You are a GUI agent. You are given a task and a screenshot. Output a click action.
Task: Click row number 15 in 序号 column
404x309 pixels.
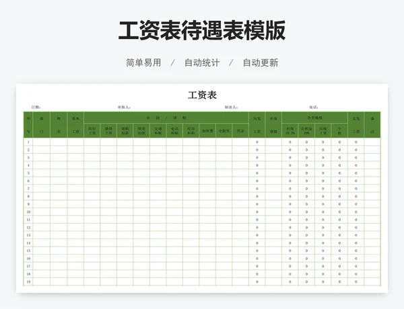(x=28, y=251)
